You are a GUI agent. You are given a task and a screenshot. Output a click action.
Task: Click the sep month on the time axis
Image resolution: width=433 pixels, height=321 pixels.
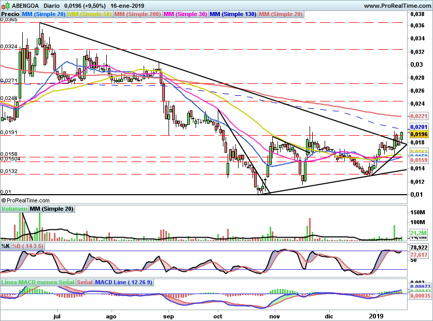pyautogui.click(x=169, y=316)
